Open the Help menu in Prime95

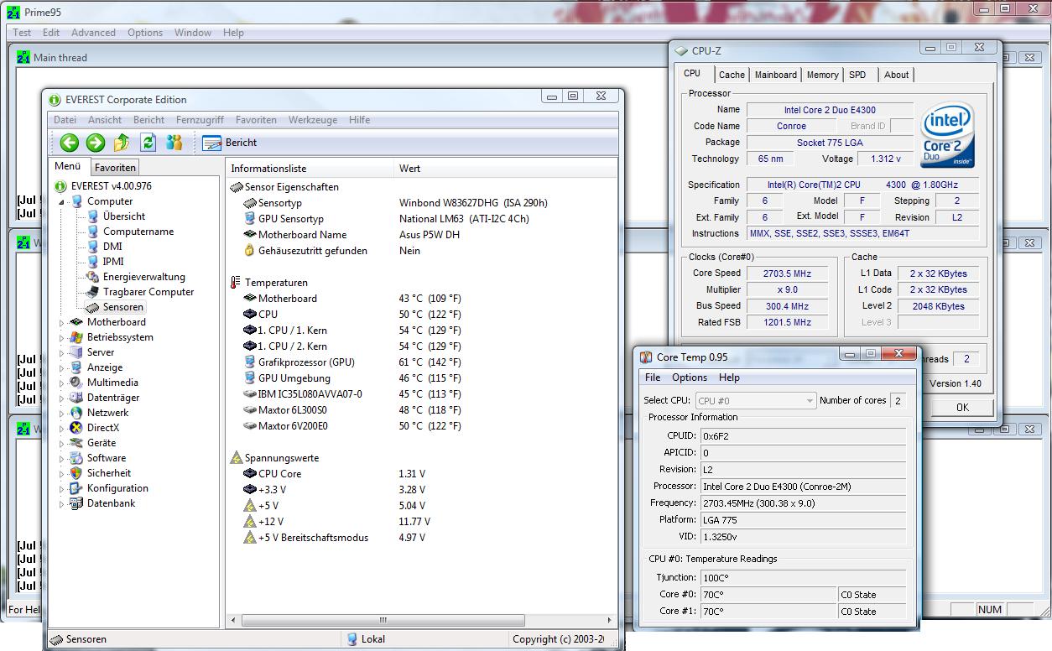(233, 33)
